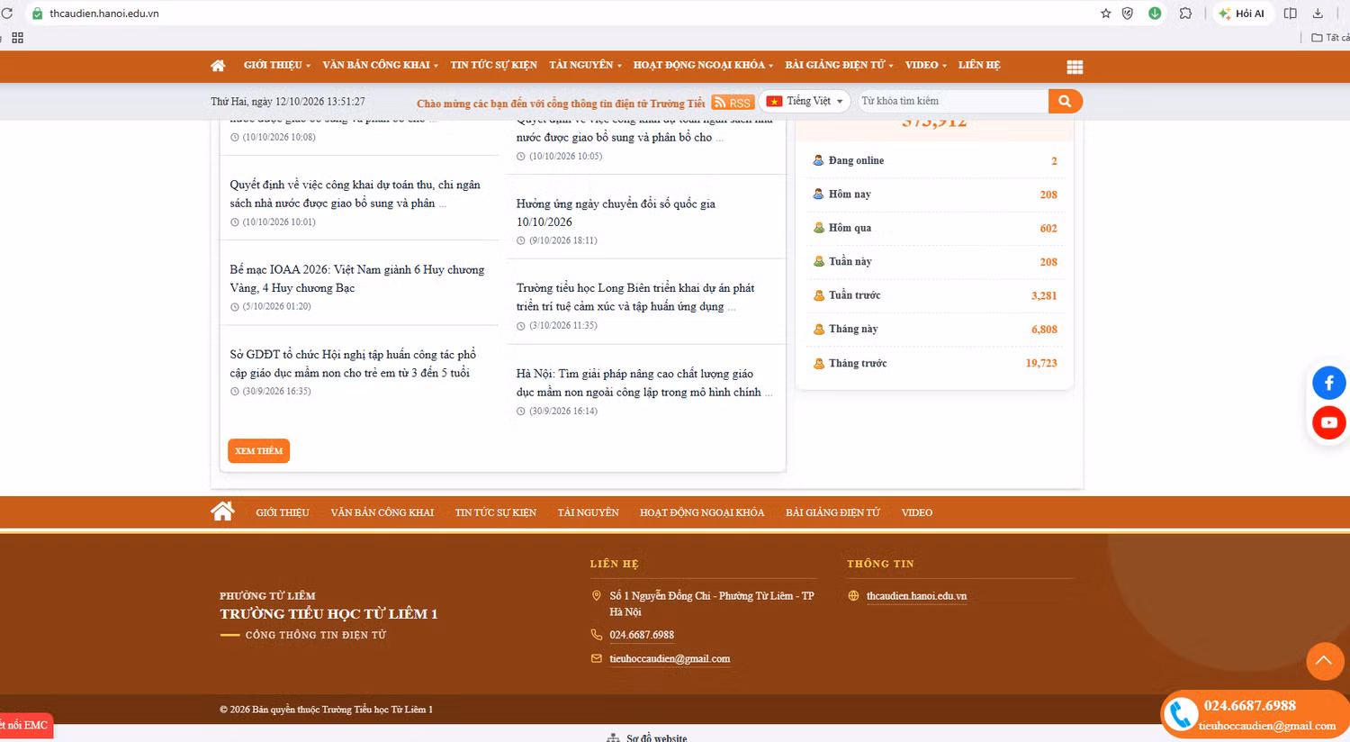
Task: Open the RSS feed button
Action: click(733, 103)
